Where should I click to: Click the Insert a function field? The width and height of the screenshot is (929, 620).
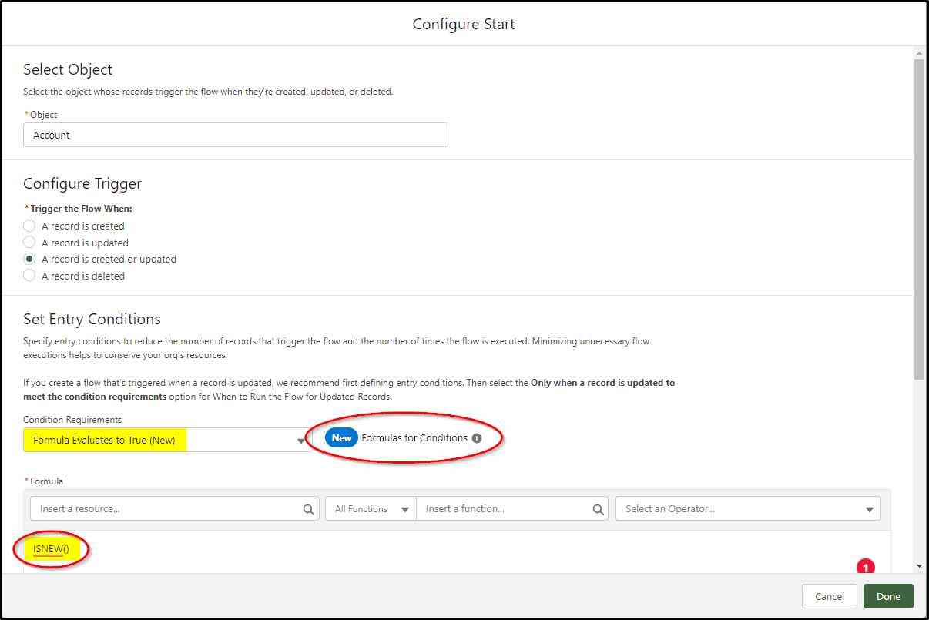point(514,509)
